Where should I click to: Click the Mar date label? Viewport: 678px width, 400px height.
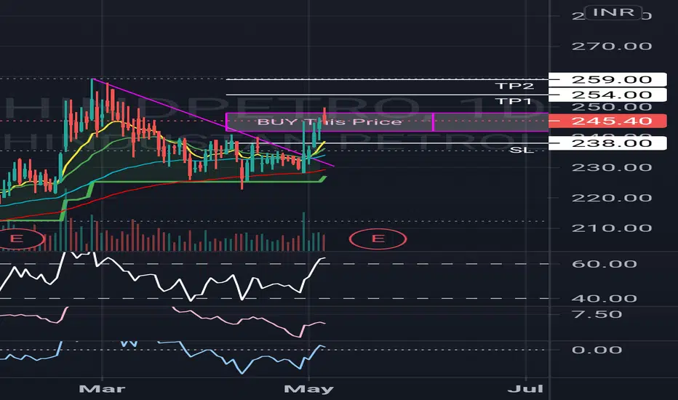tap(102, 389)
